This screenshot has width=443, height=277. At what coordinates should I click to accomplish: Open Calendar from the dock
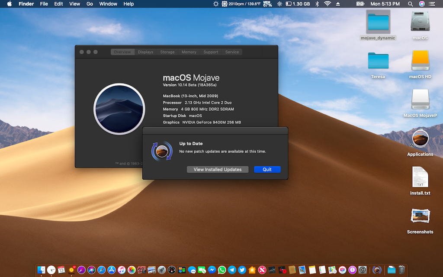(x=61, y=270)
